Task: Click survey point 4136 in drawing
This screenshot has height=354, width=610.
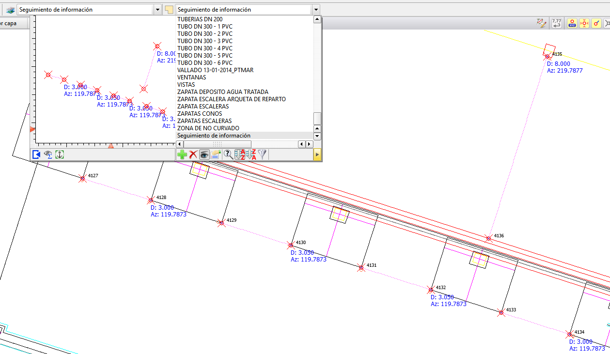Action: coord(489,238)
